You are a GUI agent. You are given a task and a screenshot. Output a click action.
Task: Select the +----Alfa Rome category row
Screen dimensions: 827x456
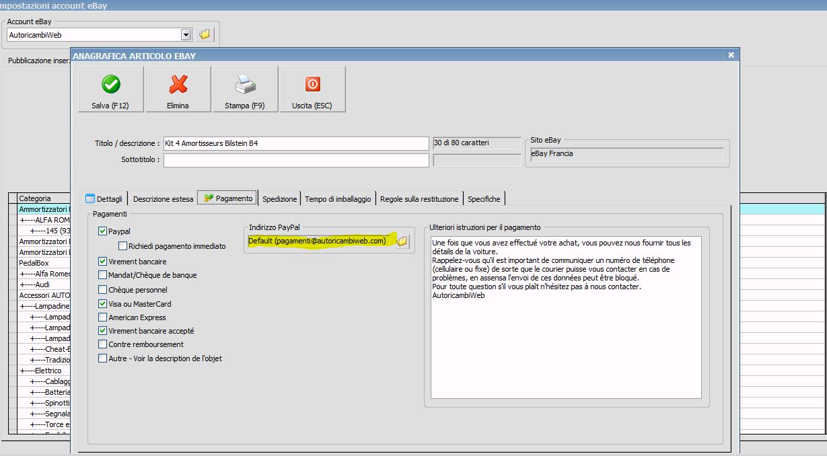click(44, 274)
